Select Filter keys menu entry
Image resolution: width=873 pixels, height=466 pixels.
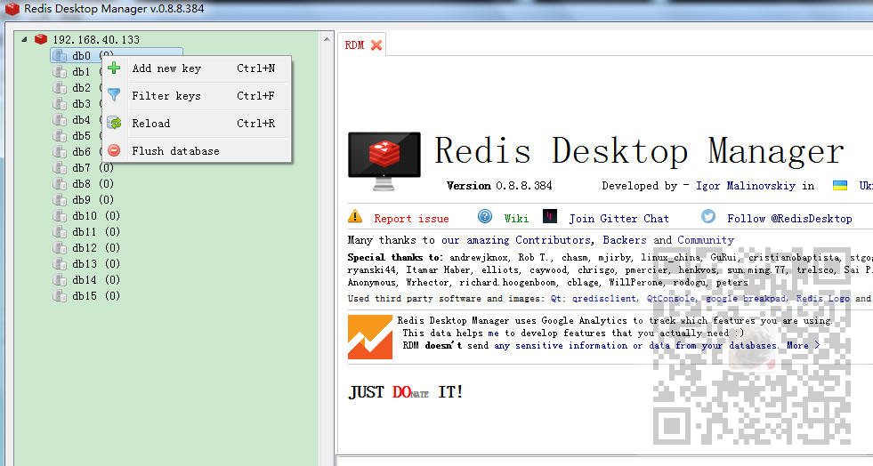pos(197,96)
